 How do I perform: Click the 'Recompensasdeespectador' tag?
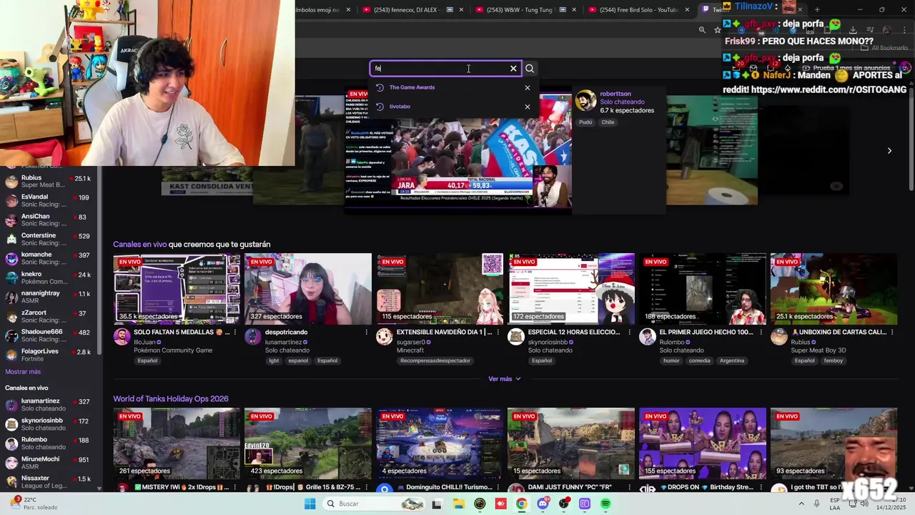point(435,360)
